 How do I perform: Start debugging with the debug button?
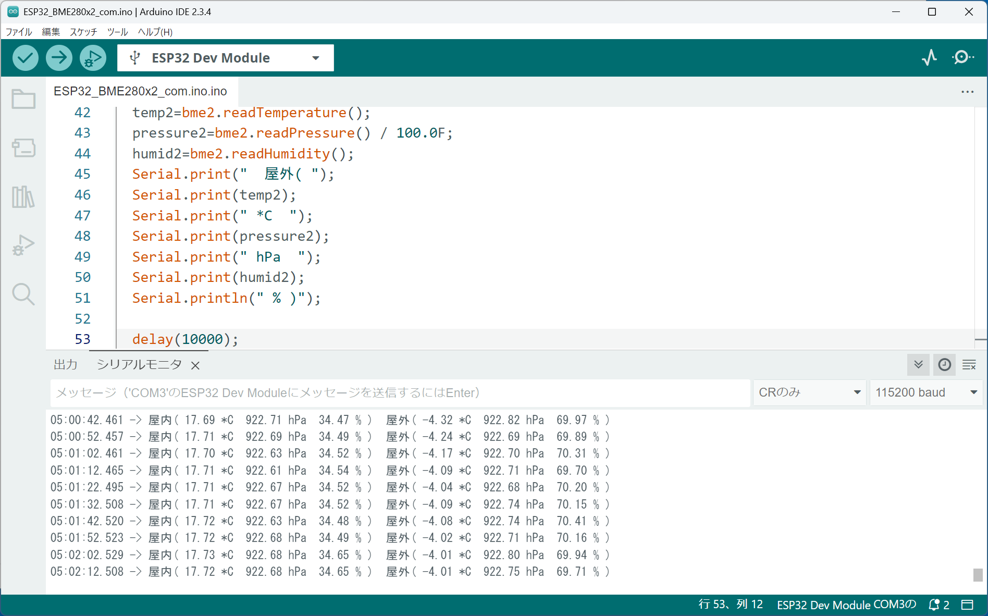(93, 58)
